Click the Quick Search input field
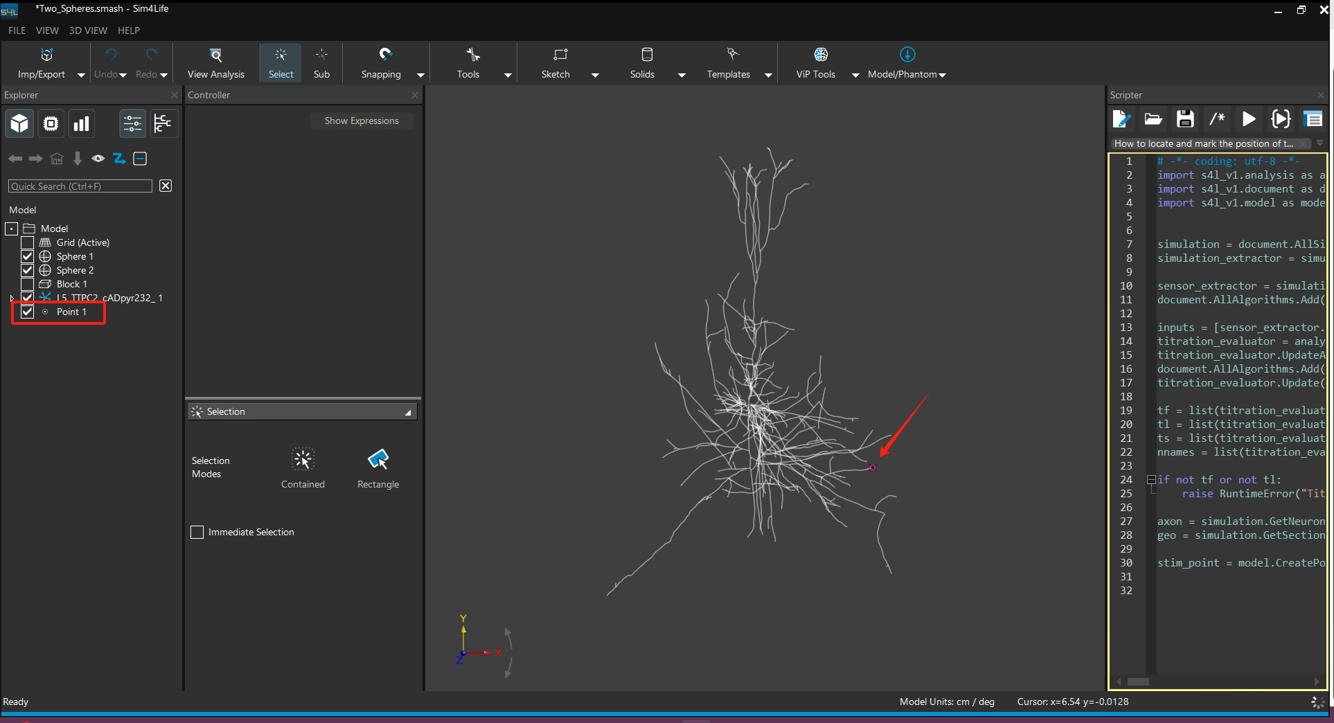This screenshot has width=1334, height=723. click(80, 186)
